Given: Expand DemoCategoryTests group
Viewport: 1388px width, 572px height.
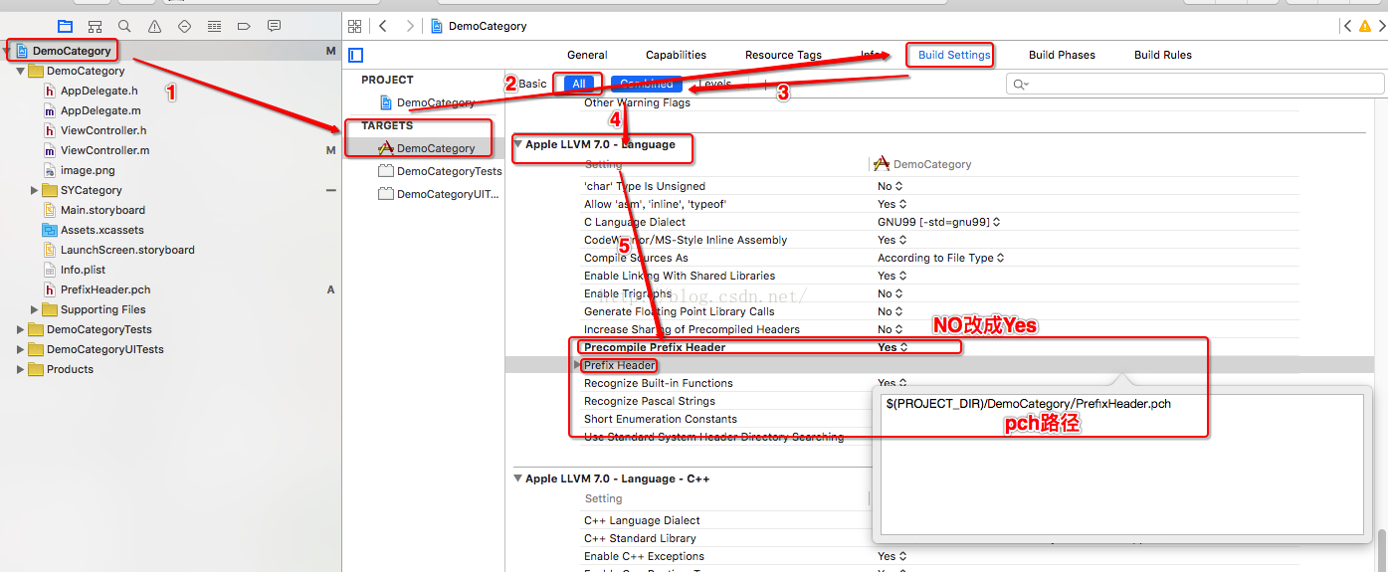Looking at the screenshot, I should coord(21,329).
